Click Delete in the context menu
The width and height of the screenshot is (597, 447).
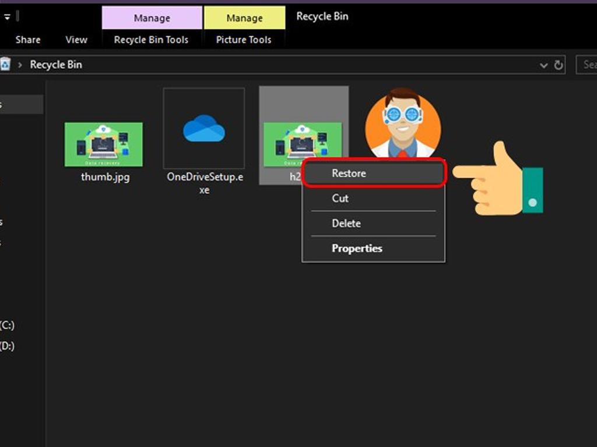(x=346, y=223)
